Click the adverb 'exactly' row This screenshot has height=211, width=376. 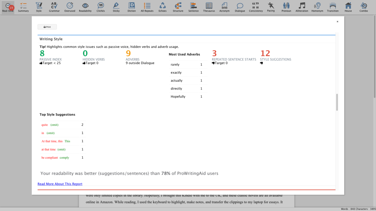[188, 72]
